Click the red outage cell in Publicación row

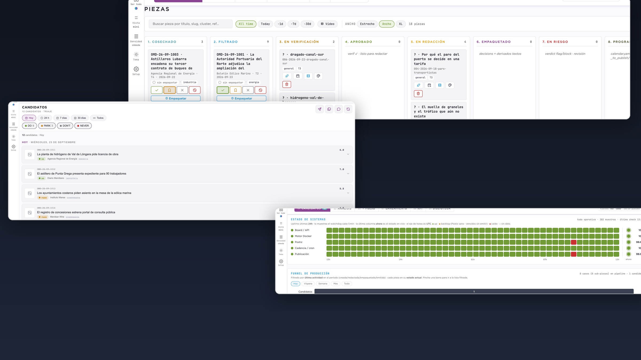573,254
